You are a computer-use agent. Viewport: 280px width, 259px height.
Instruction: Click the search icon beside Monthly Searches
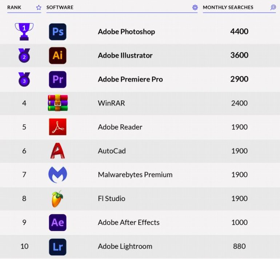[x=273, y=7]
